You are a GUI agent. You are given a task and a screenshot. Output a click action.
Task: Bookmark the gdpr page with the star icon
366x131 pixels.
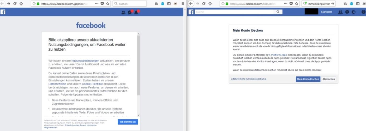pyautogui.click(x=108, y=4)
